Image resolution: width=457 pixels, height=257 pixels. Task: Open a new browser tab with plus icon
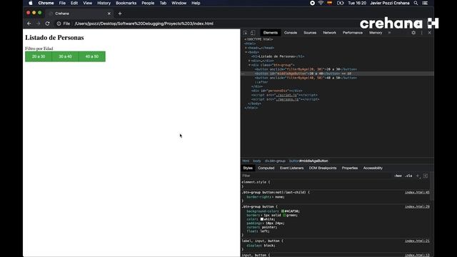(120, 14)
